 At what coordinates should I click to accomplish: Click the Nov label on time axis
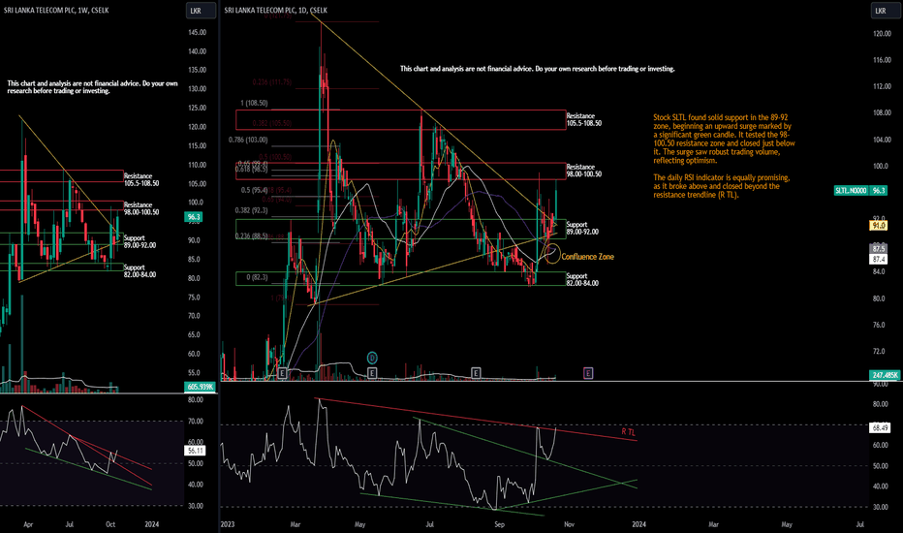pos(569,524)
